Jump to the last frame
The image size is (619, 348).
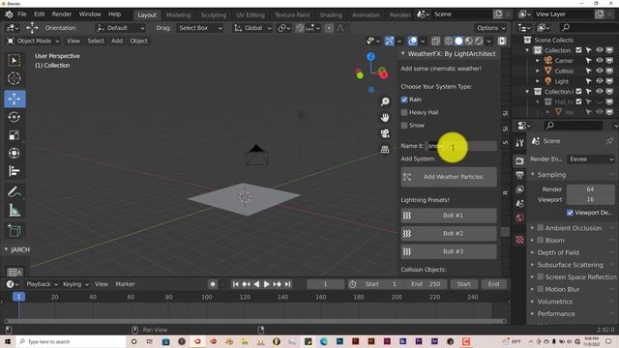click(x=288, y=284)
